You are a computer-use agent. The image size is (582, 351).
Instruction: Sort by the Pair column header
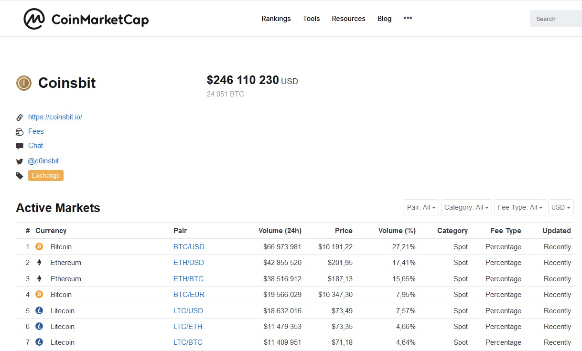(x=180, y=231)
